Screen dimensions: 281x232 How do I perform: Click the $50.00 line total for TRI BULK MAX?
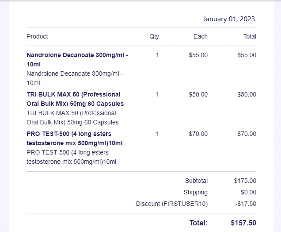[247, 94]
